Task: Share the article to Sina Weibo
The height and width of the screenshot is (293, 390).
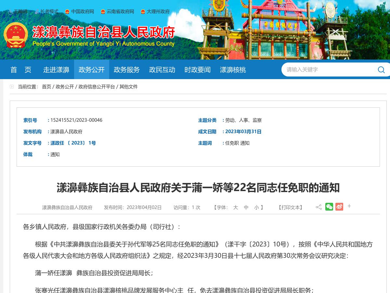Action: (x=339, y=206)
